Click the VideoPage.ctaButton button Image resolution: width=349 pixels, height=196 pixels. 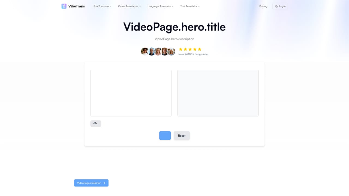(91, 183)
